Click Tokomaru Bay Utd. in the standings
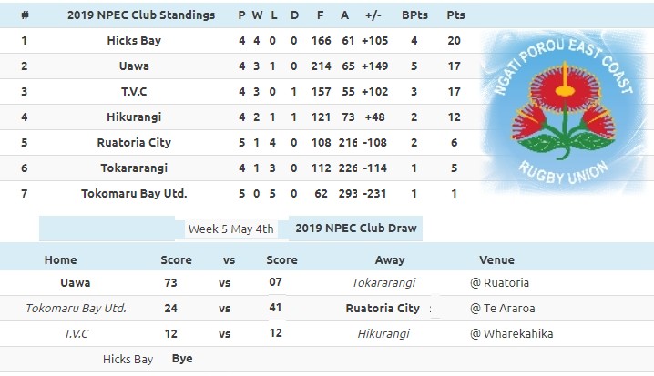 [x=133, y=194]
